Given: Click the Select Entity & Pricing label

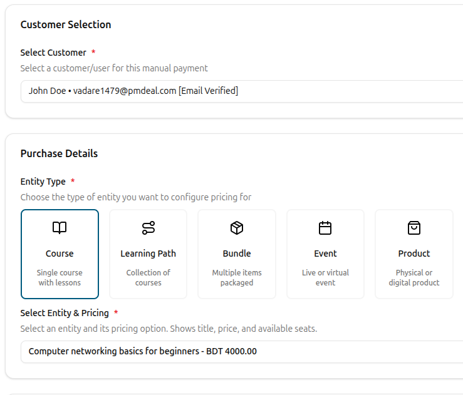Looking at the screenshot, I should (65, 313).
